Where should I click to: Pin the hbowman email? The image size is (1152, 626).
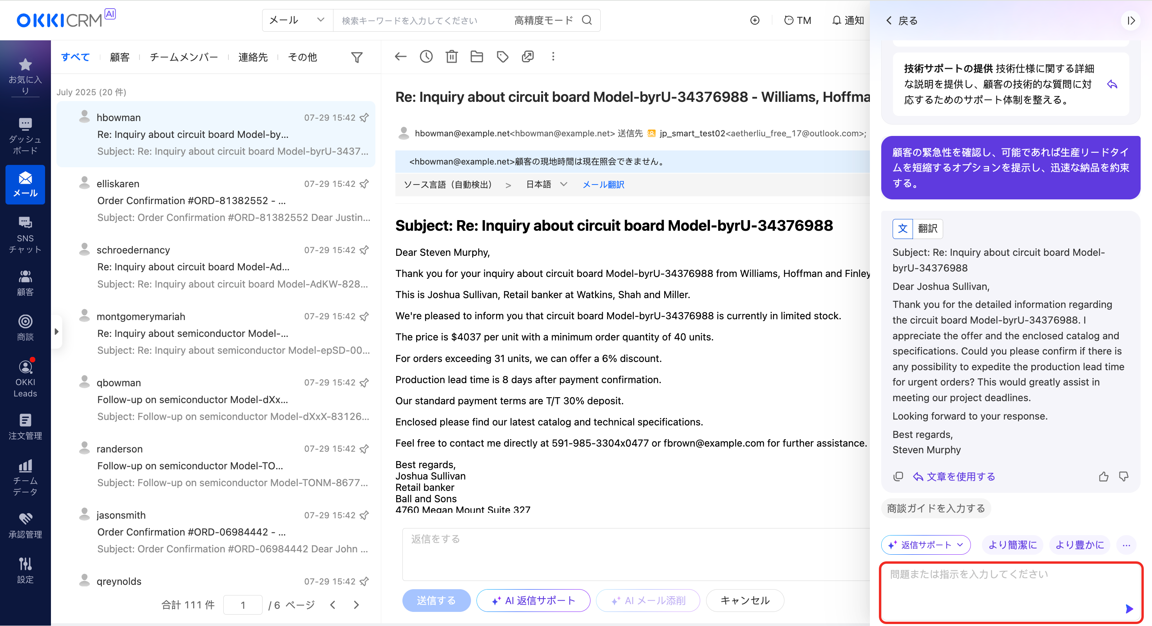pos(364,118)
